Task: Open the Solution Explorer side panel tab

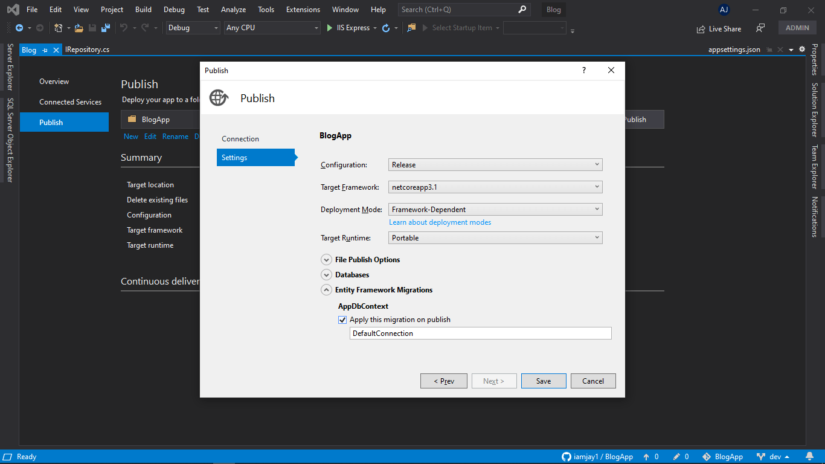Action: (x=815, y=110)
